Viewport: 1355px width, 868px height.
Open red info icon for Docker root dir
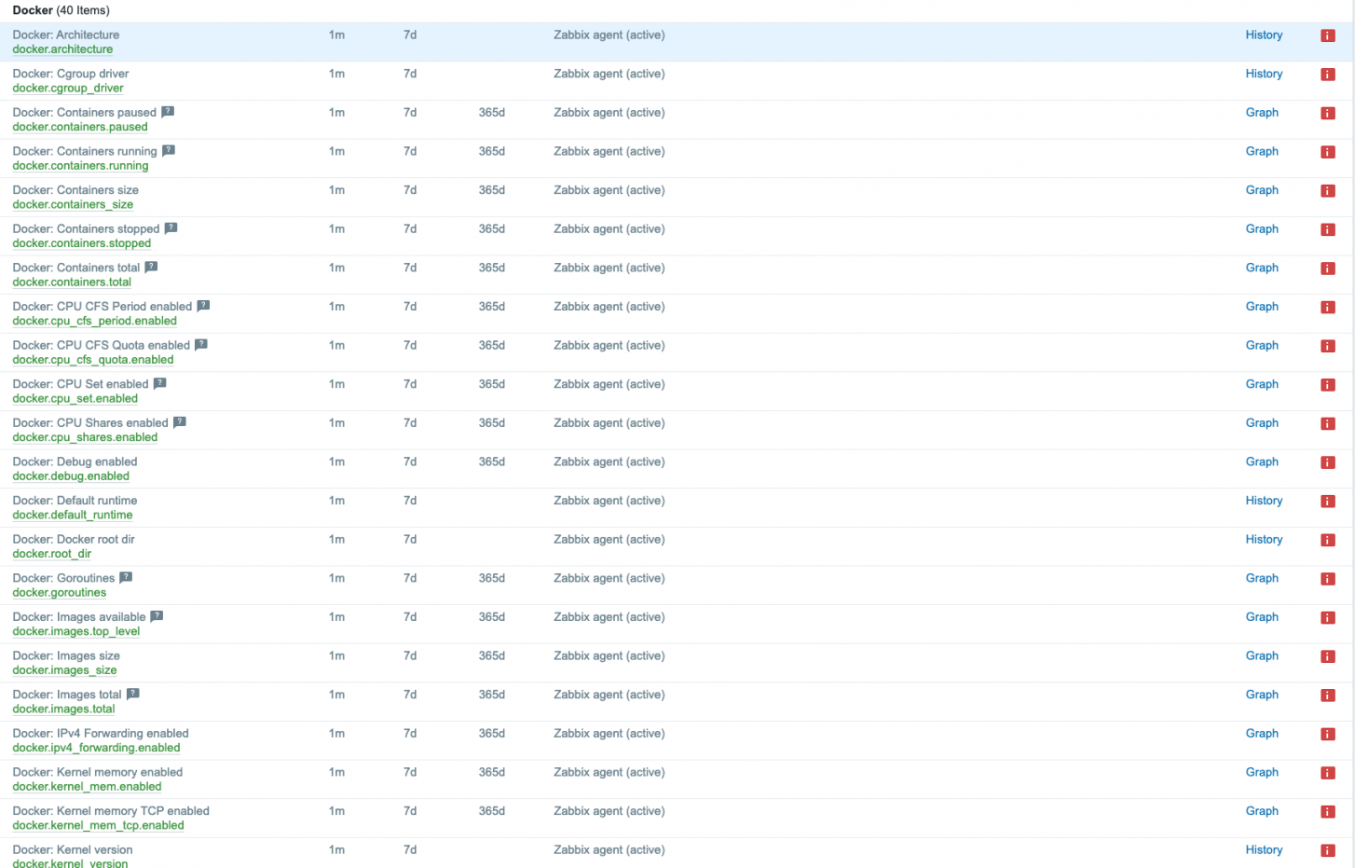coord(1328,541)
